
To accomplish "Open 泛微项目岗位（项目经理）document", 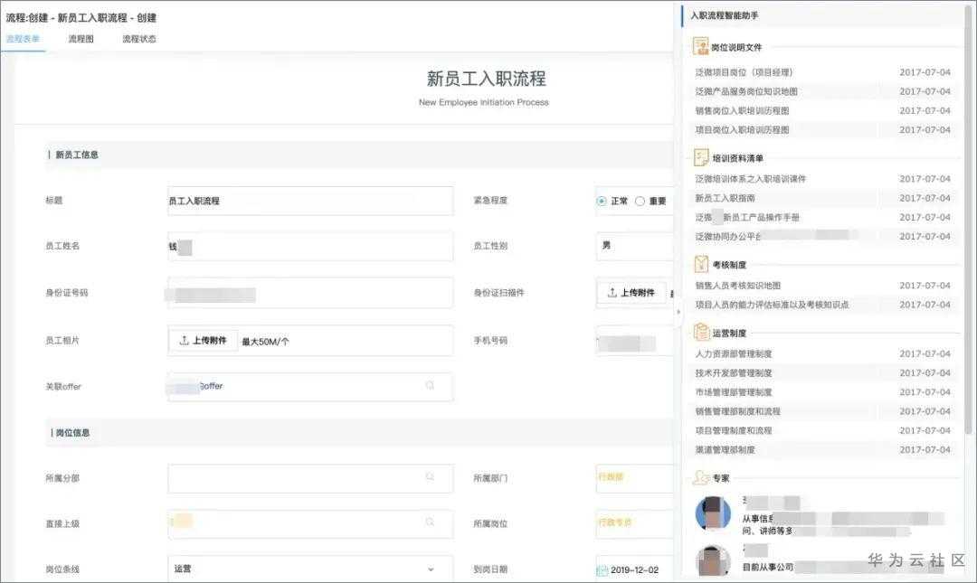I will [744, 72].
